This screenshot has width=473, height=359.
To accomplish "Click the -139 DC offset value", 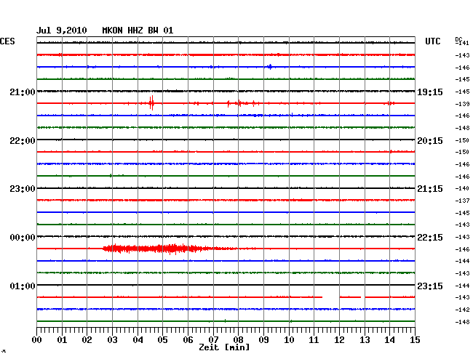I will point(462,104).
